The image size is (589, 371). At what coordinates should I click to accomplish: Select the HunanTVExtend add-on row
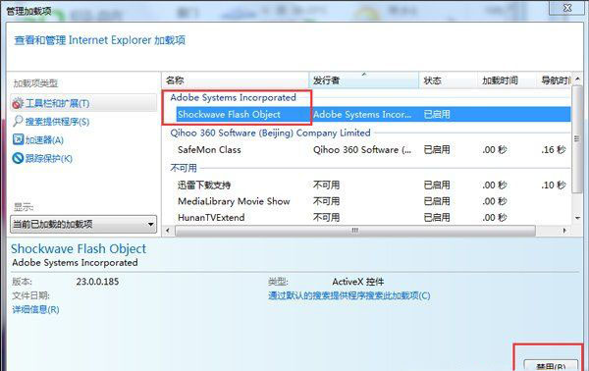coord(373,218)
